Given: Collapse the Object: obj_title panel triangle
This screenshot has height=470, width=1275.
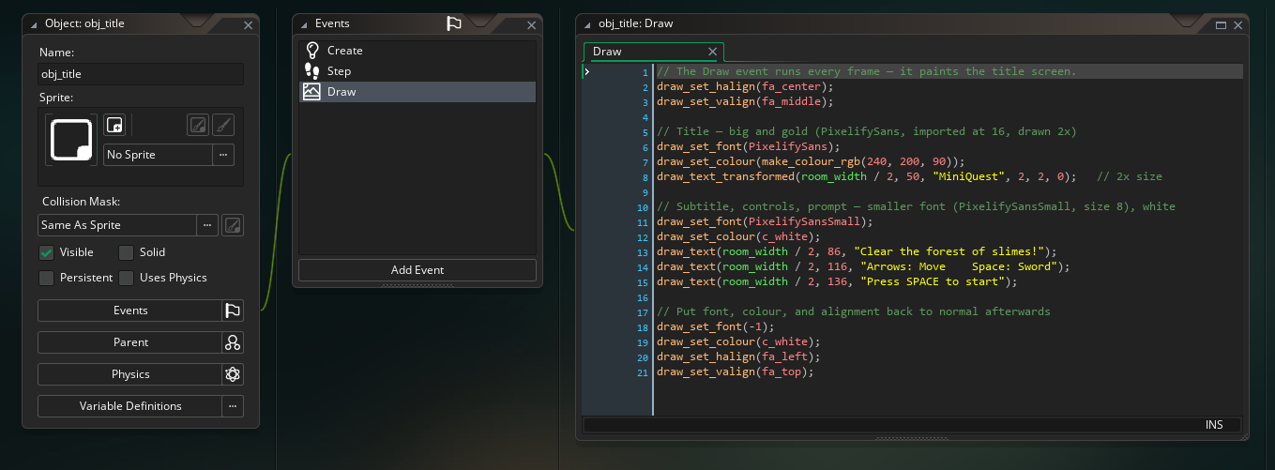Looking at the screenshot, I should [33, 24].
